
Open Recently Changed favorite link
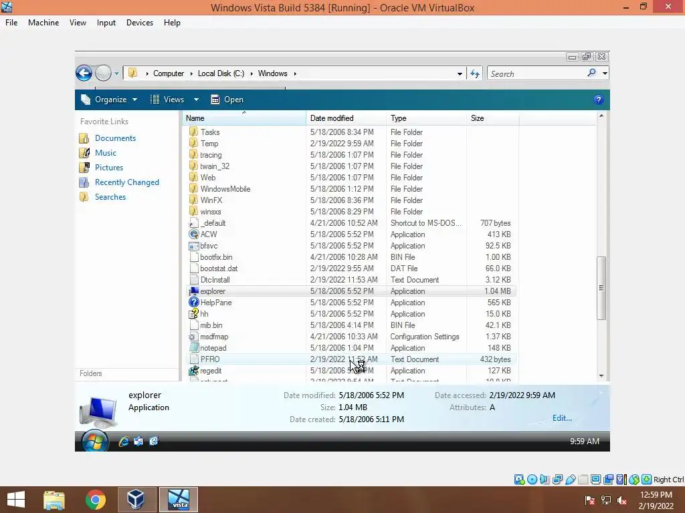point(126,182)
